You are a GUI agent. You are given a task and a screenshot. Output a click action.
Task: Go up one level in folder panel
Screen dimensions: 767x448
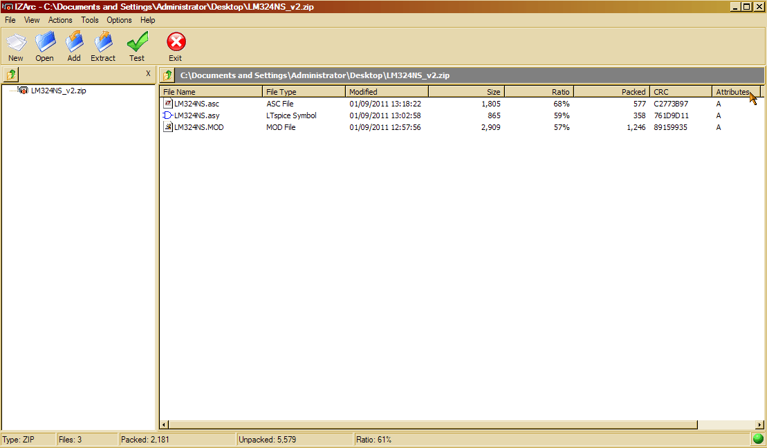tap(11, 75)
